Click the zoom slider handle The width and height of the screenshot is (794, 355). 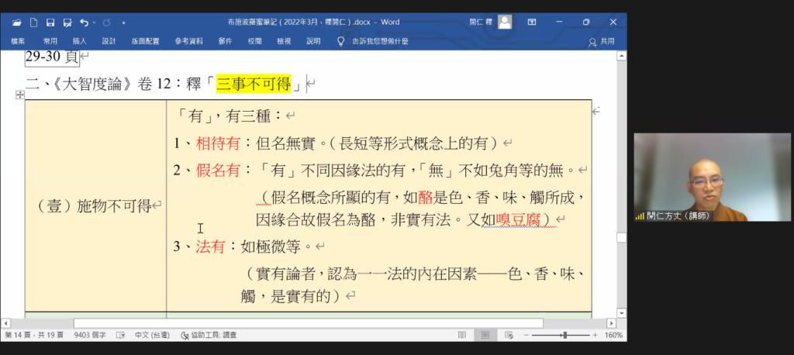coord(564,335)
